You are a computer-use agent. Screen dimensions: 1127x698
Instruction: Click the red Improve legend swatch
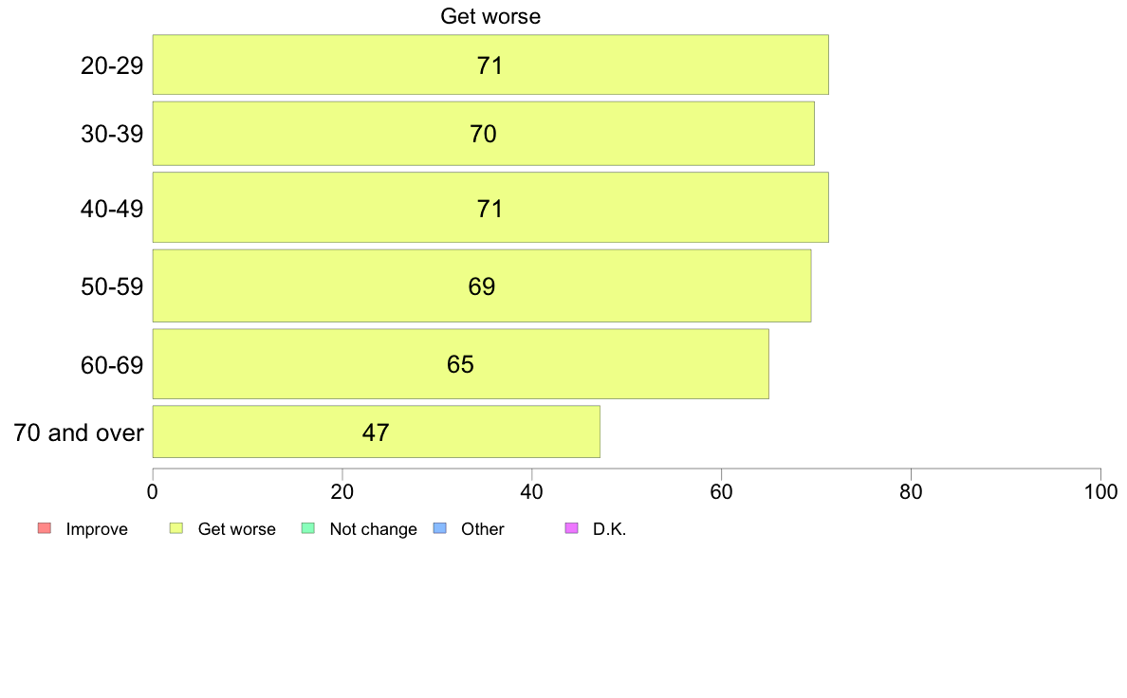[x=45, y=528]
